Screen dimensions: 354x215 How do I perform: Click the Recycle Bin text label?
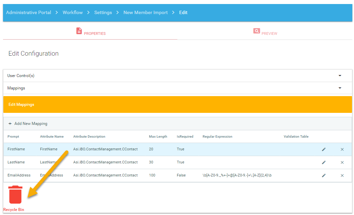click(x=14, y=210)
